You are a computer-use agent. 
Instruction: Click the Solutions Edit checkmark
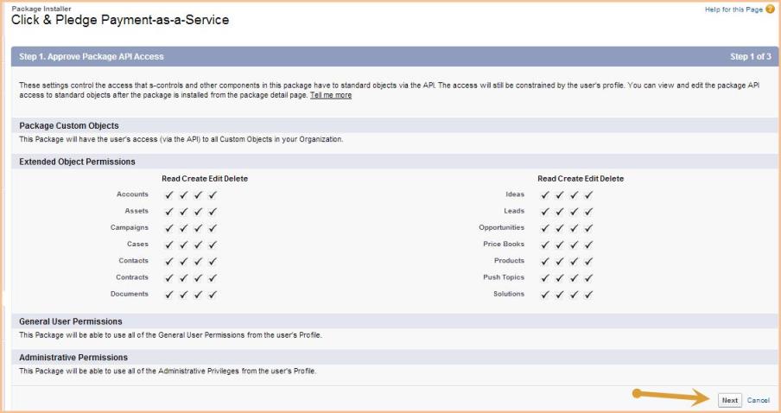[575, 295]
